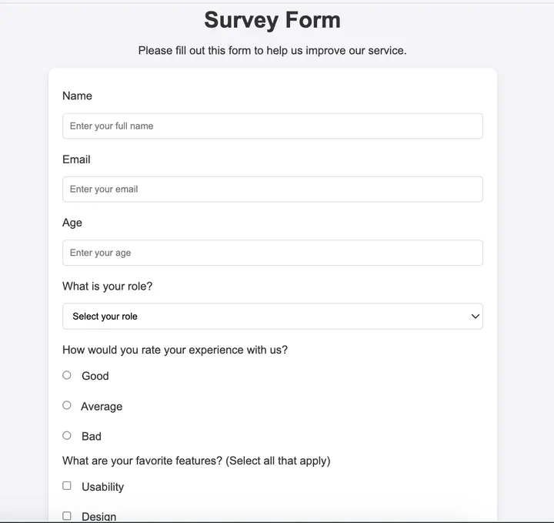Click the chevron arrow on the role dropdown

coord(475,317)
